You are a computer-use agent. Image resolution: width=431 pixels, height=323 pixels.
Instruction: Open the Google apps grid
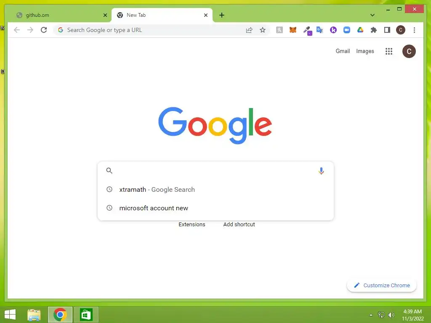click(388, 51)
